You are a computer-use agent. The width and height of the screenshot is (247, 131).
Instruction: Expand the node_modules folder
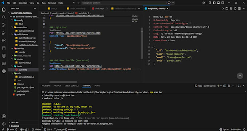tap(12, 56)
